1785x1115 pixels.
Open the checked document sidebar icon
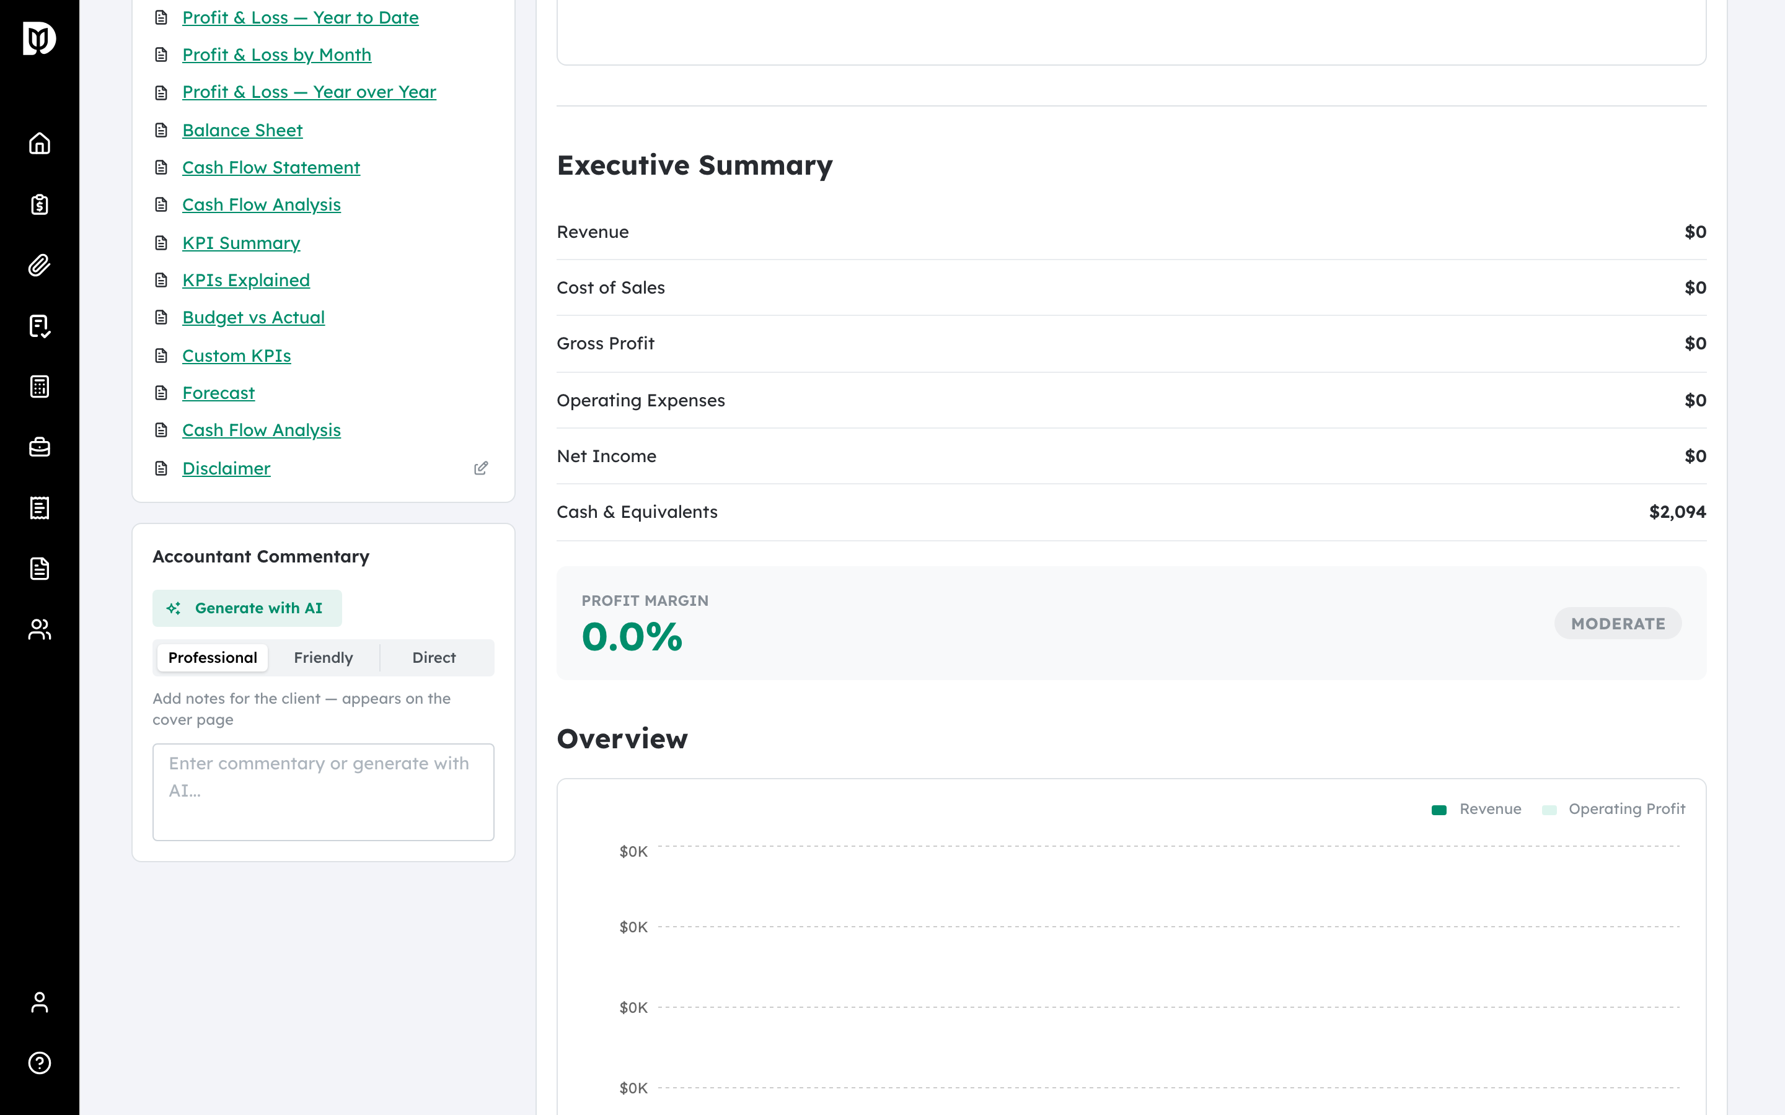(x=39, y=326)
